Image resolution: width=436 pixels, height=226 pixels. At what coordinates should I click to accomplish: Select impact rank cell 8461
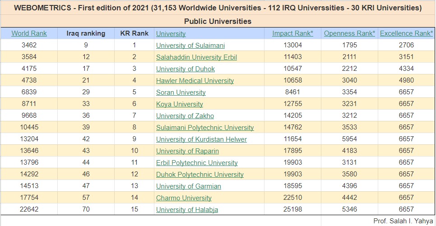click(292, 92)
